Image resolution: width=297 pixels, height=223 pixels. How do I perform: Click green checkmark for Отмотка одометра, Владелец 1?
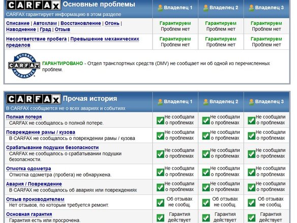tap(160, 172)
